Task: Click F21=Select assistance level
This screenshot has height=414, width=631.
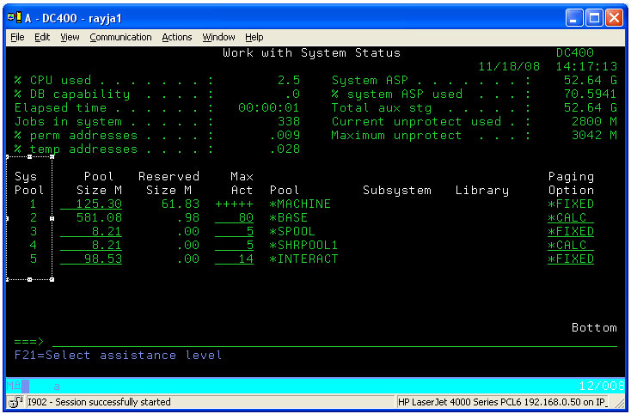Action: point(119,356)
